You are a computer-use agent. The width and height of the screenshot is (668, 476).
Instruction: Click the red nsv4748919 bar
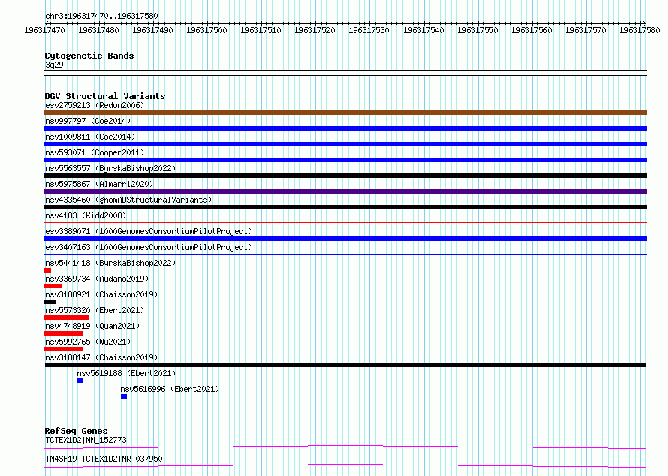(x=64, y=333)
